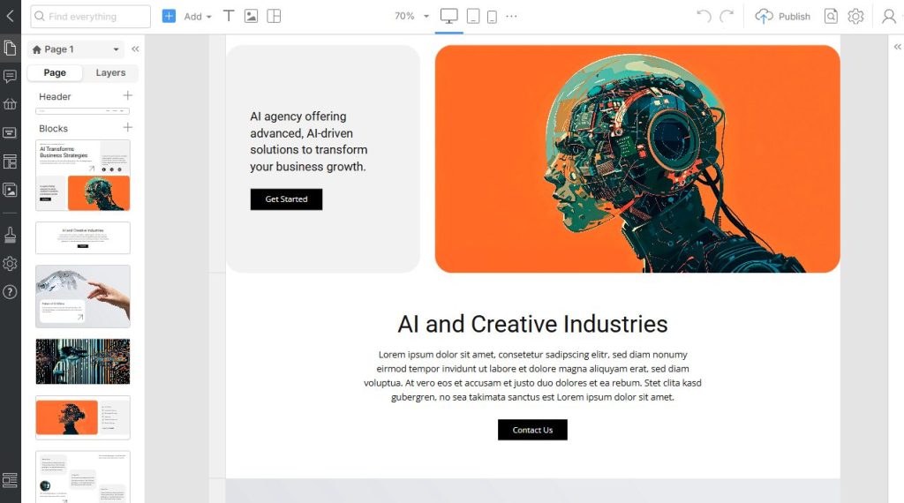This screenshot has height=503, width=904.
Task: Switch to desktop view mode
Action: coord(448,16)
